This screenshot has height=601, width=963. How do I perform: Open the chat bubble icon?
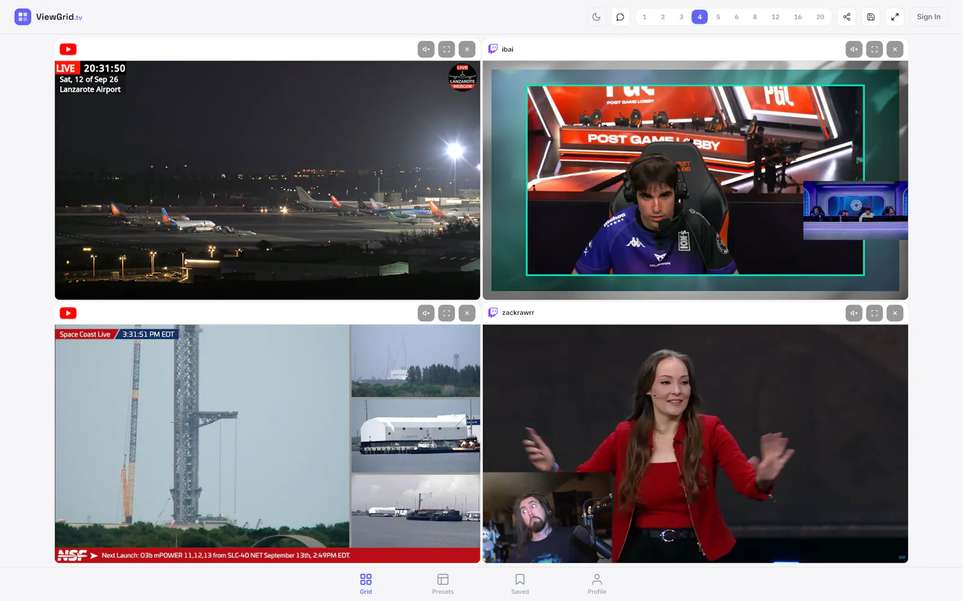pyautogui.click(x=620, y=17)
